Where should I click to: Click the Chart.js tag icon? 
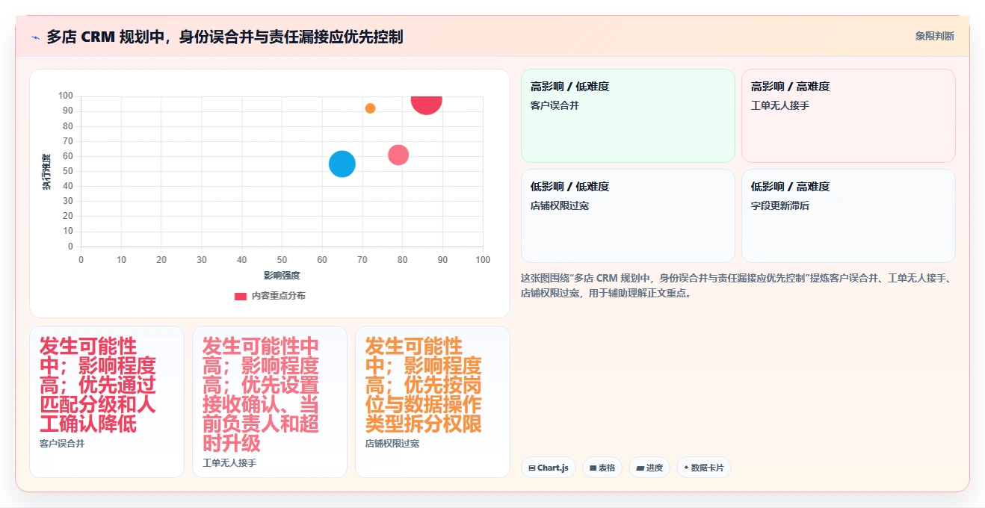pos(532,468)
